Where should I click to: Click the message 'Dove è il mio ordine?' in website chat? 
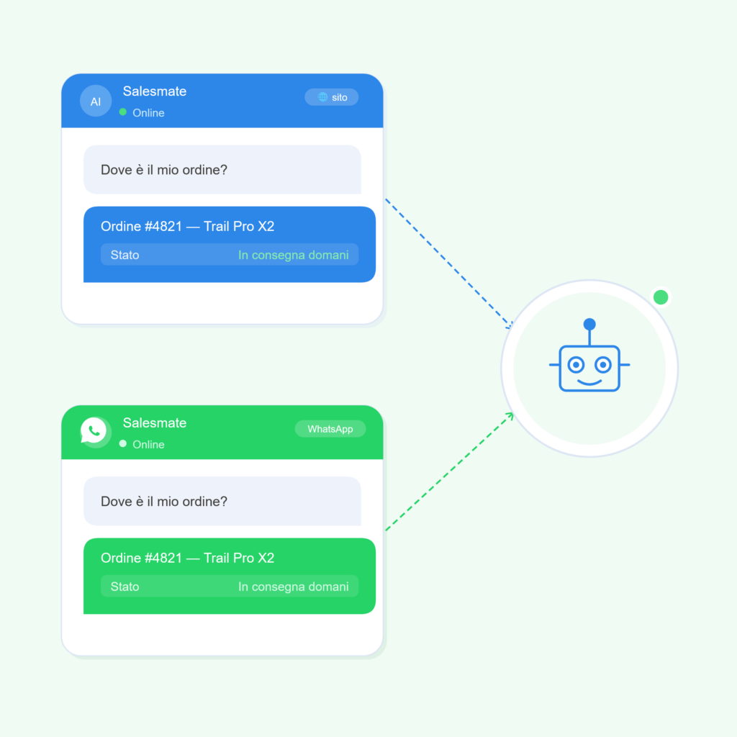point(222,170)
